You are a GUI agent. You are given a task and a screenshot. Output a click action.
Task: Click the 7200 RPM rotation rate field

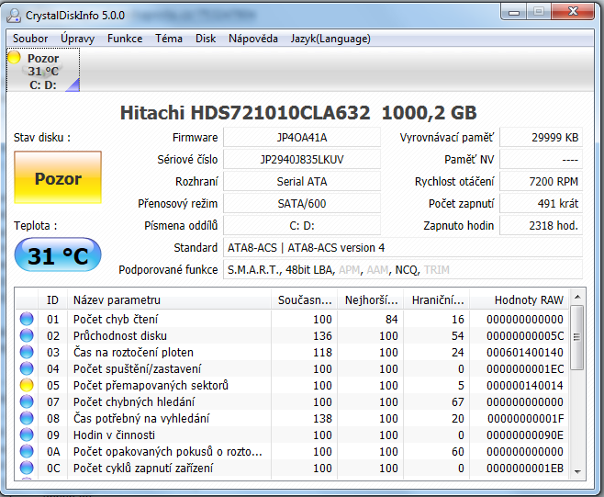(x=542, y=182)
